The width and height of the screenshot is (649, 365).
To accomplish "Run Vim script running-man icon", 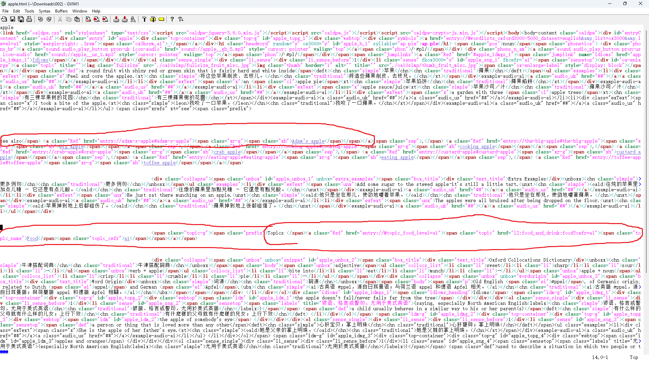I will tap(133, 19).
